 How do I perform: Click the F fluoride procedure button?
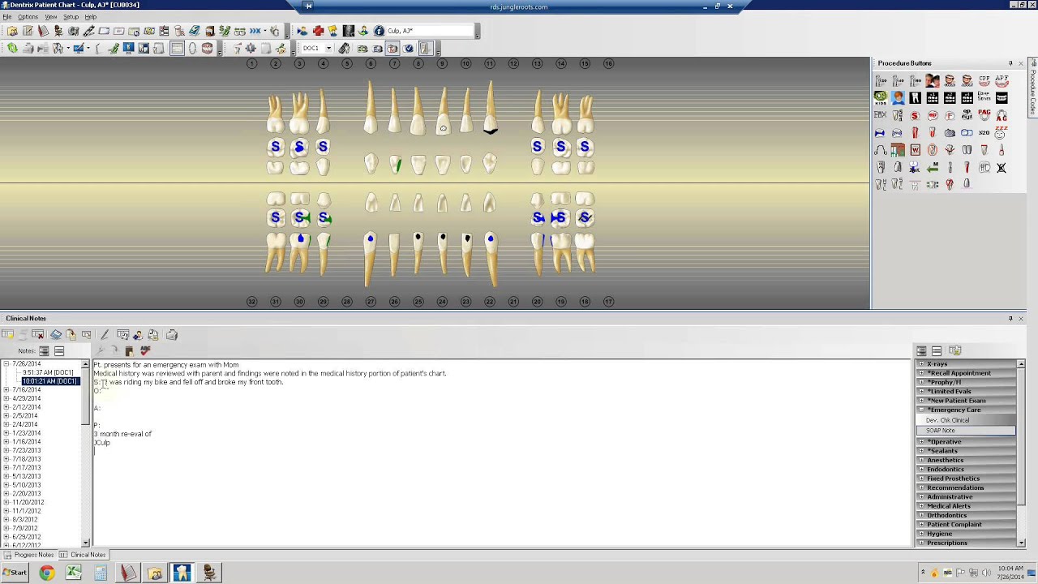[x=950, y=115]
